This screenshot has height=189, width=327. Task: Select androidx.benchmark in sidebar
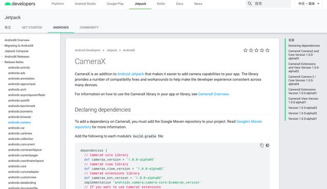tap(21, 106)
